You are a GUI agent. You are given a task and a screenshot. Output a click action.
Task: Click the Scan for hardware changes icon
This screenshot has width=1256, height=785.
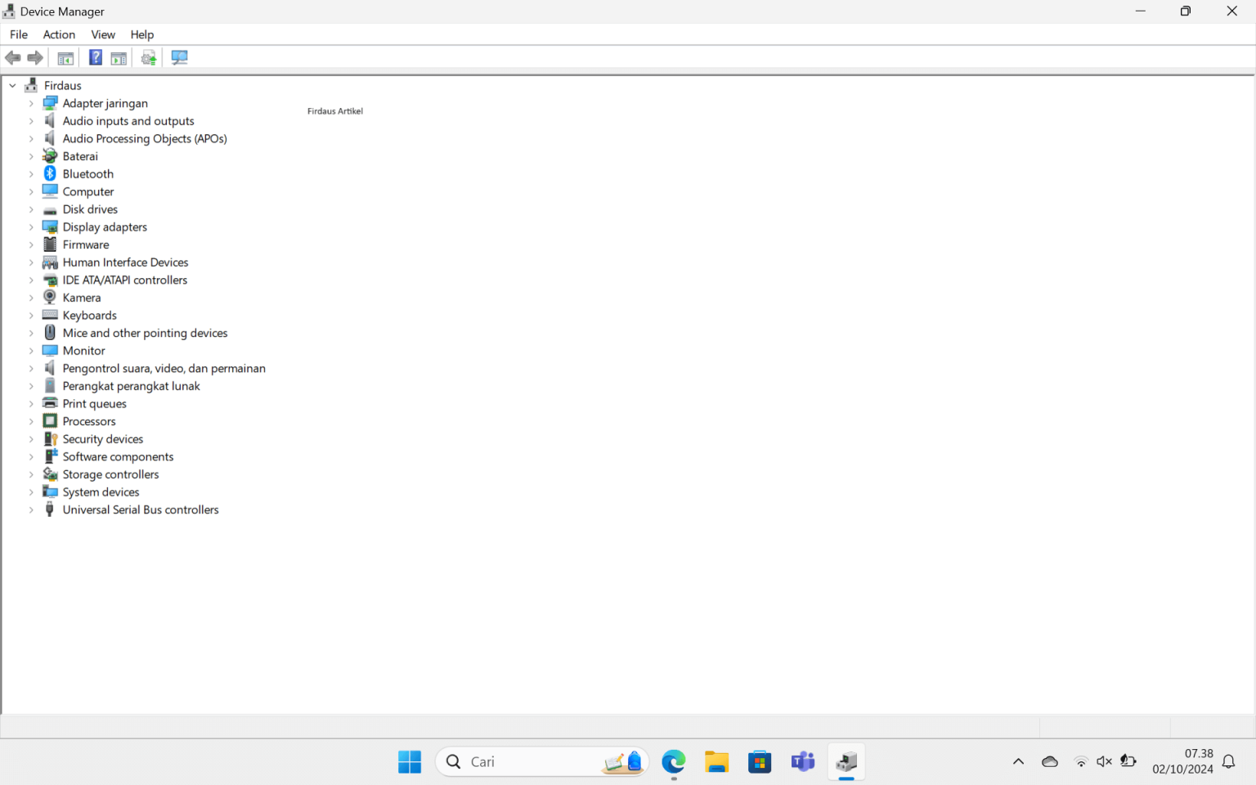(x=179, y=57)
